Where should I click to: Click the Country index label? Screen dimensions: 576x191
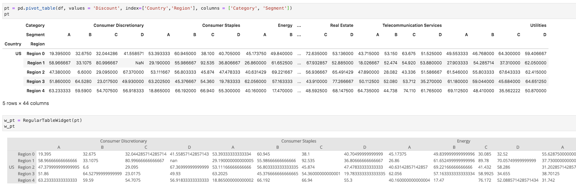click(x=13, y=44)
